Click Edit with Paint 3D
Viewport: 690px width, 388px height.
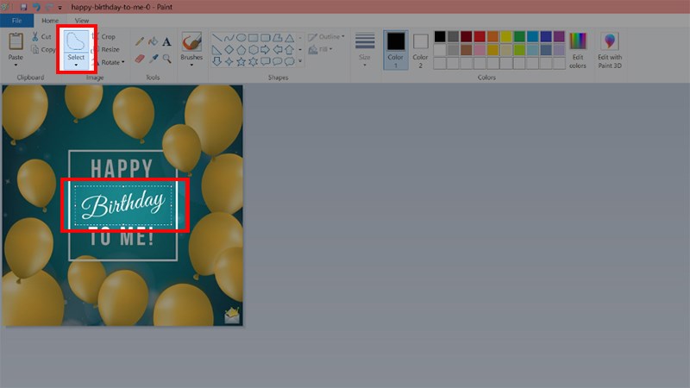pos(610,50)
